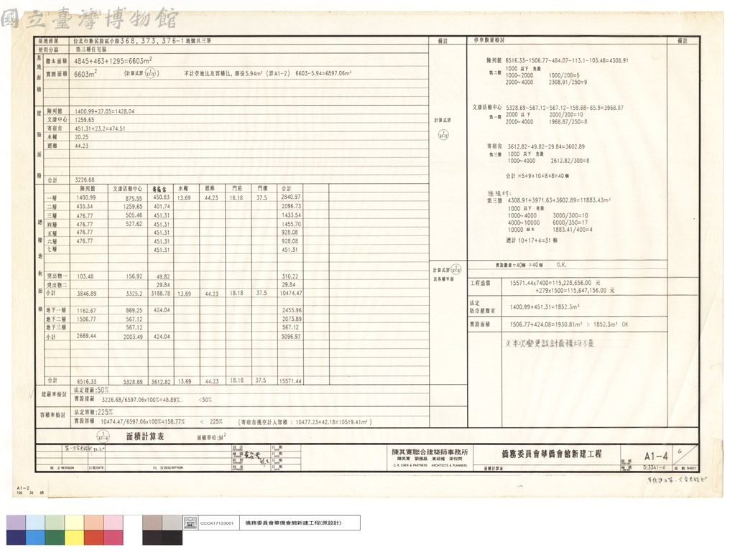Click the circled reference marker in the 實測面積 row
The width and height of the screenshot is (735, 552).
pyautogui.click(x=150, y=73)
